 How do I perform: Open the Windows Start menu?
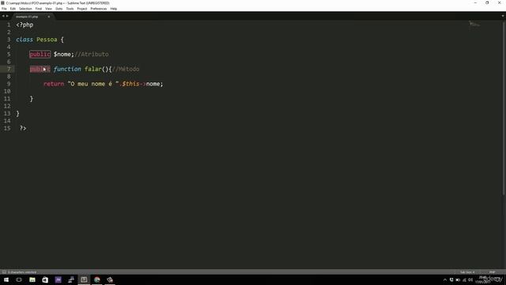coord(6,279)
